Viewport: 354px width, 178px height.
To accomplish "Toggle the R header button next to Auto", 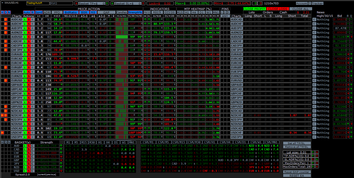I will [x=33, y=12].
